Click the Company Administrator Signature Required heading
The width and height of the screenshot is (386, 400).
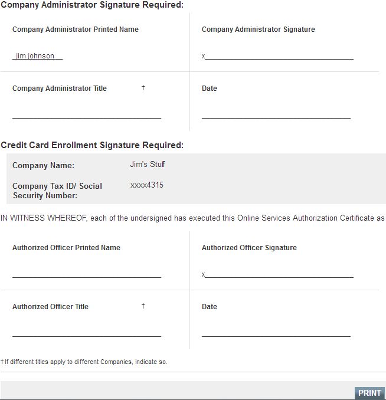[92, 5]
